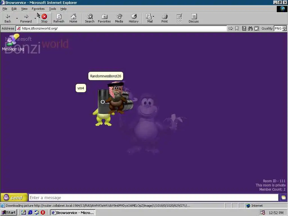Stop loading the page
Screen dimensions: 288x216
[x=44, y=18]
